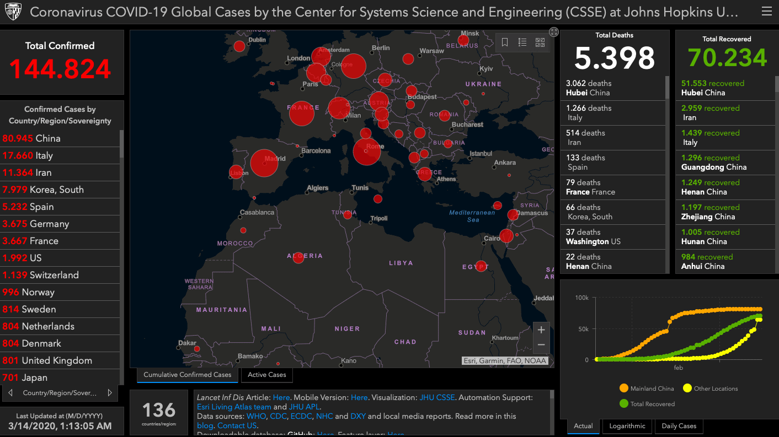
Task: Show the map legend list icon
Action: (x=522, y=42)
